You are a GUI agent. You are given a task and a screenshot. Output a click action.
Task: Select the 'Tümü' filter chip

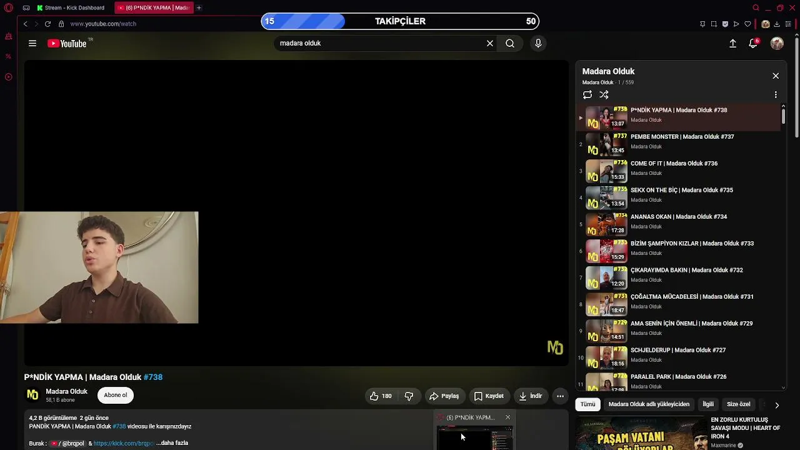(x=588, y=404)
